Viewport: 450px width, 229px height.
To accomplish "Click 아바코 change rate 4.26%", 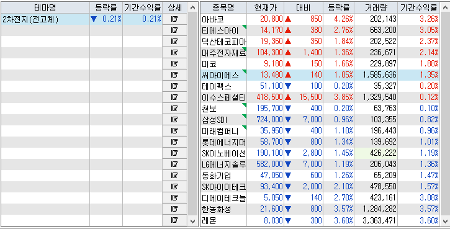I will click(x=343, y=19).
